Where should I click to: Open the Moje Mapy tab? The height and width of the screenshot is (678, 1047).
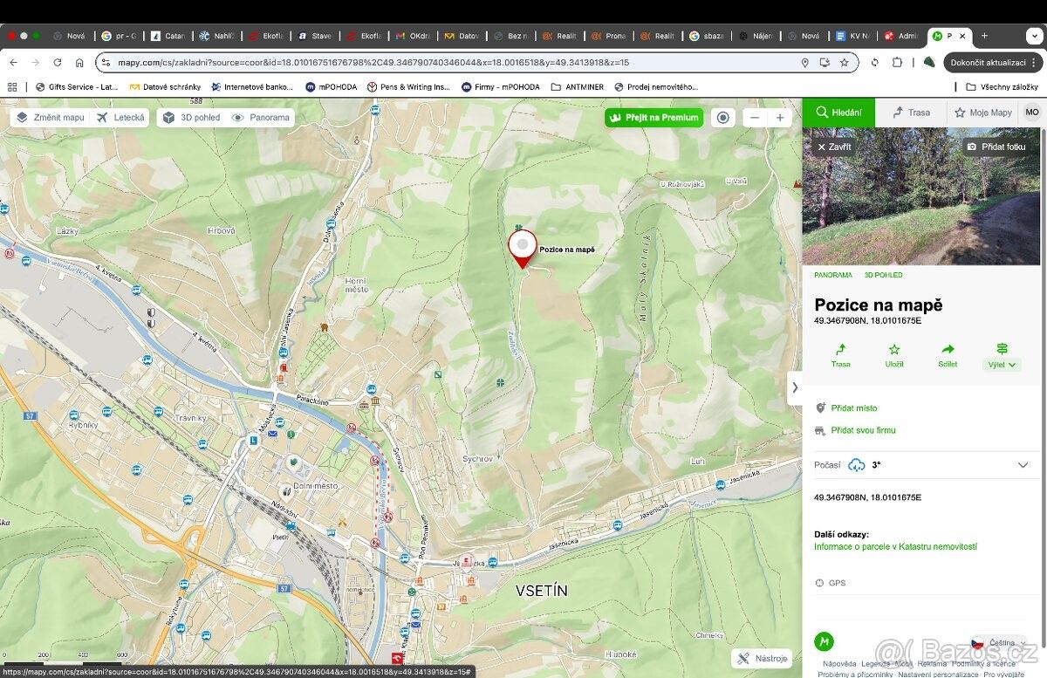click(982, 113)
